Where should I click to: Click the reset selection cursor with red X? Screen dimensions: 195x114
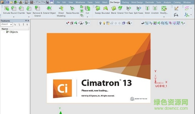(68, 23)
